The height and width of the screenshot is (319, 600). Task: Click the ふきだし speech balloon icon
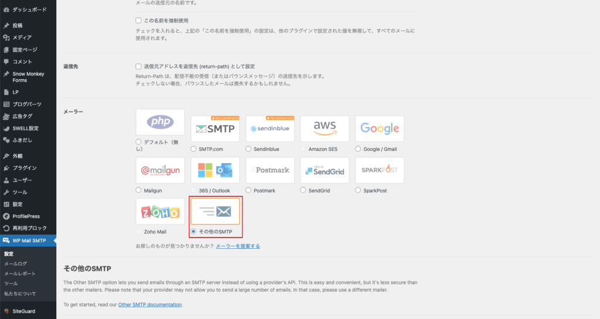pyautogui.click(x=6, y=140)
